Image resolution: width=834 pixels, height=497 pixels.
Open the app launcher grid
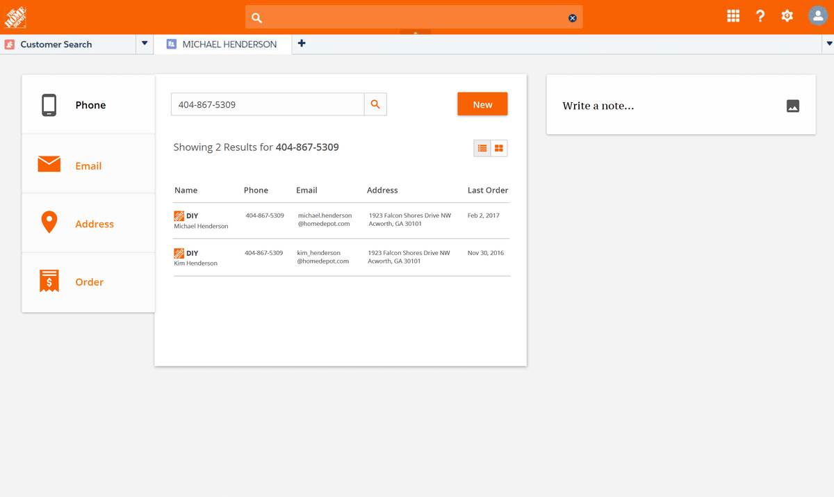coord(733,16)
